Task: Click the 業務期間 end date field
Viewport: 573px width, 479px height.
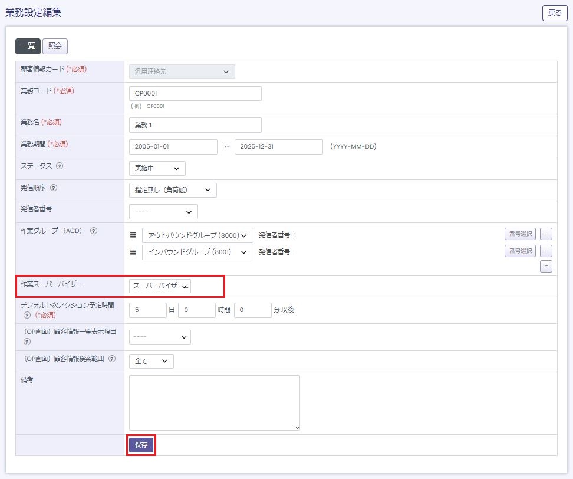Action: 279,147
